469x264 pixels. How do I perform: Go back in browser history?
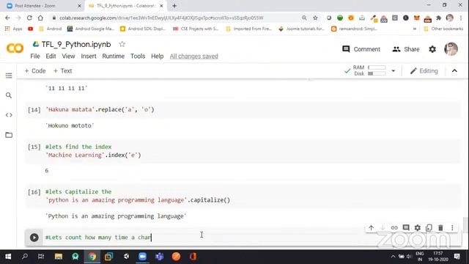(x=7, y=18)
